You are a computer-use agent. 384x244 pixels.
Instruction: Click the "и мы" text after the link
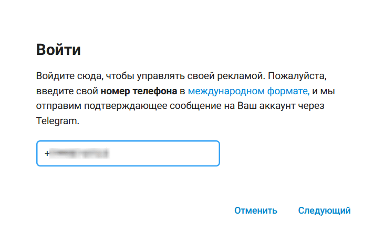pos(324,92)
